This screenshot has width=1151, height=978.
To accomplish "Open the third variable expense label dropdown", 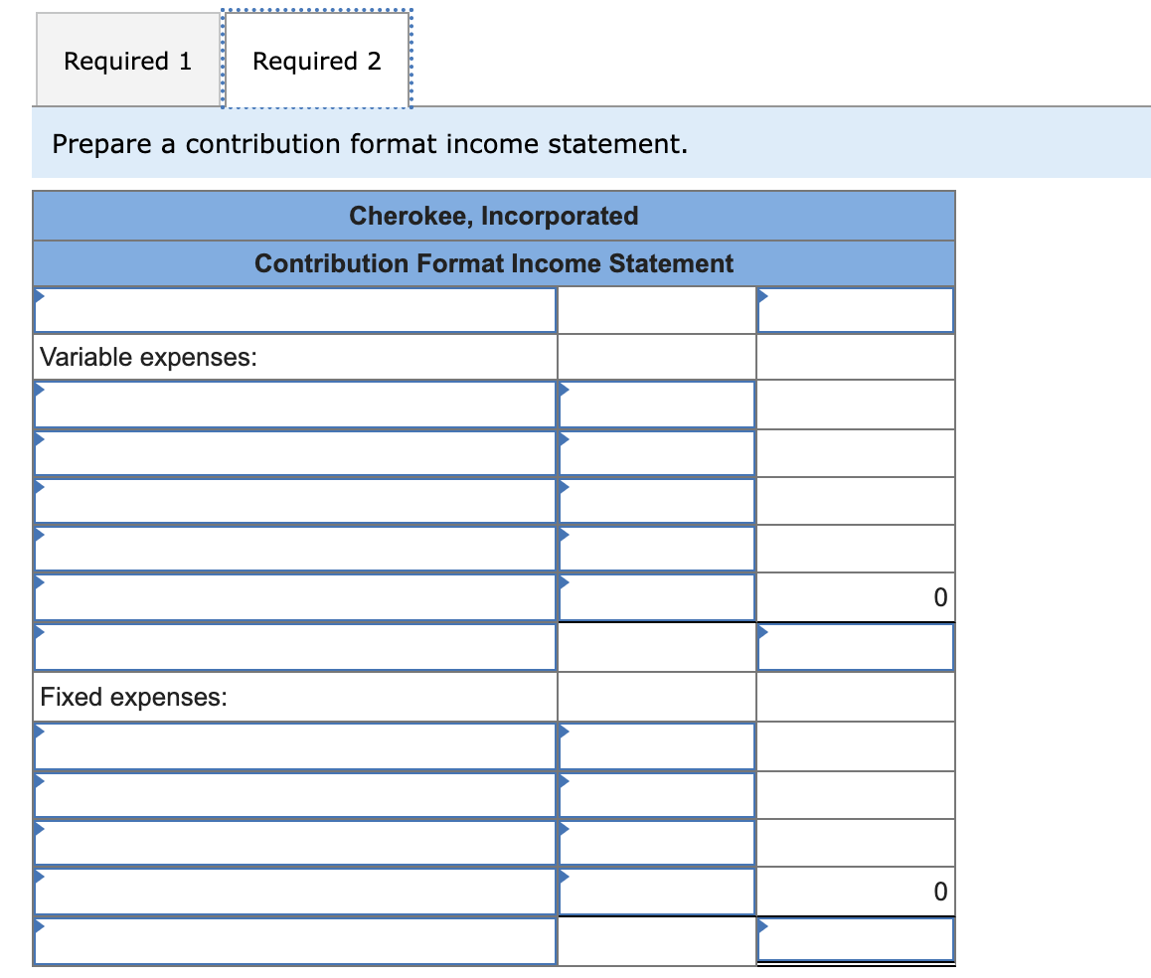I will [x=295, y=501].
